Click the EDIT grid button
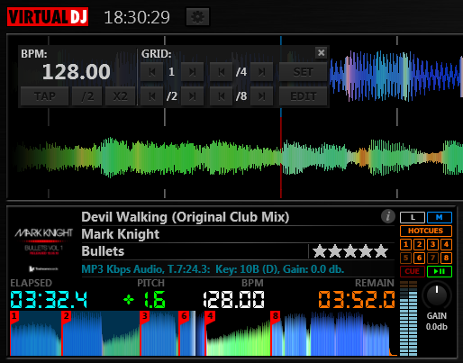 [x=303, y=96]
